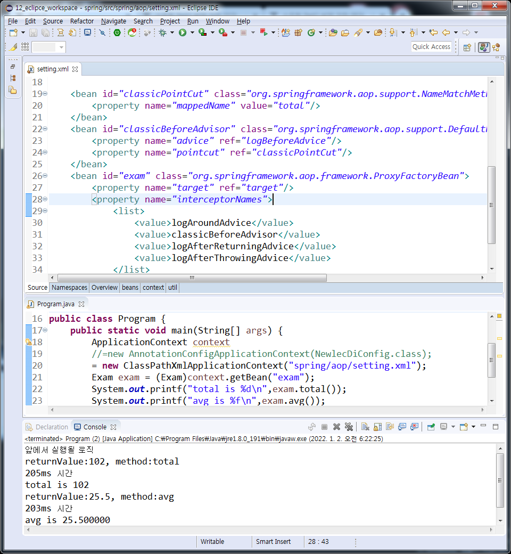Click the Next Annotation arrow icon
This screenshot has height=554, width=511.
point(392,33)
